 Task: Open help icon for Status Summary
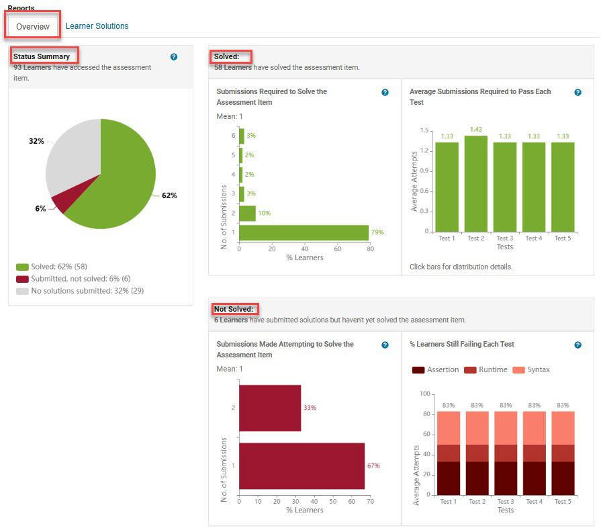174,57
